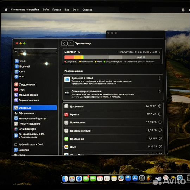Open the Правка menu
The height and width of the screenshot is (190, 190).
click(x=57, y=9)
